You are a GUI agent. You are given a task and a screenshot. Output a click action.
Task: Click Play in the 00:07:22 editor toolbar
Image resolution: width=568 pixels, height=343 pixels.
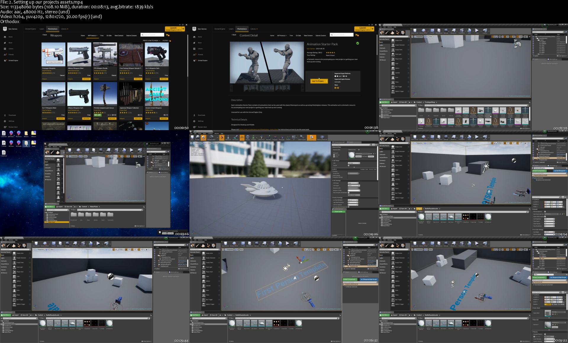pos(477,244)
